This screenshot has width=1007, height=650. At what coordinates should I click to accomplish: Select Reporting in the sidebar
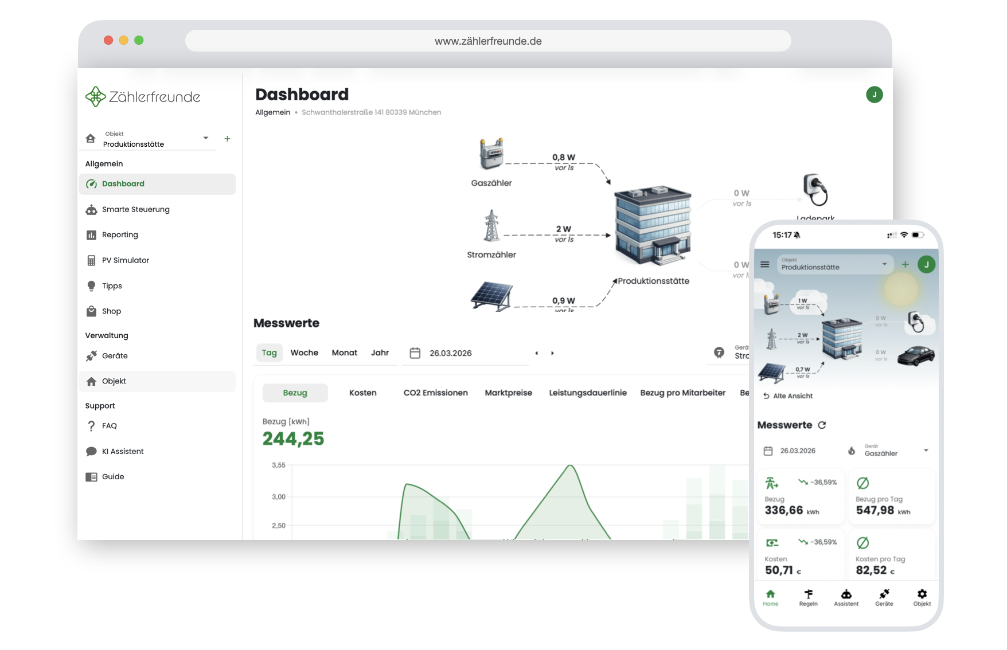[119, 234]
